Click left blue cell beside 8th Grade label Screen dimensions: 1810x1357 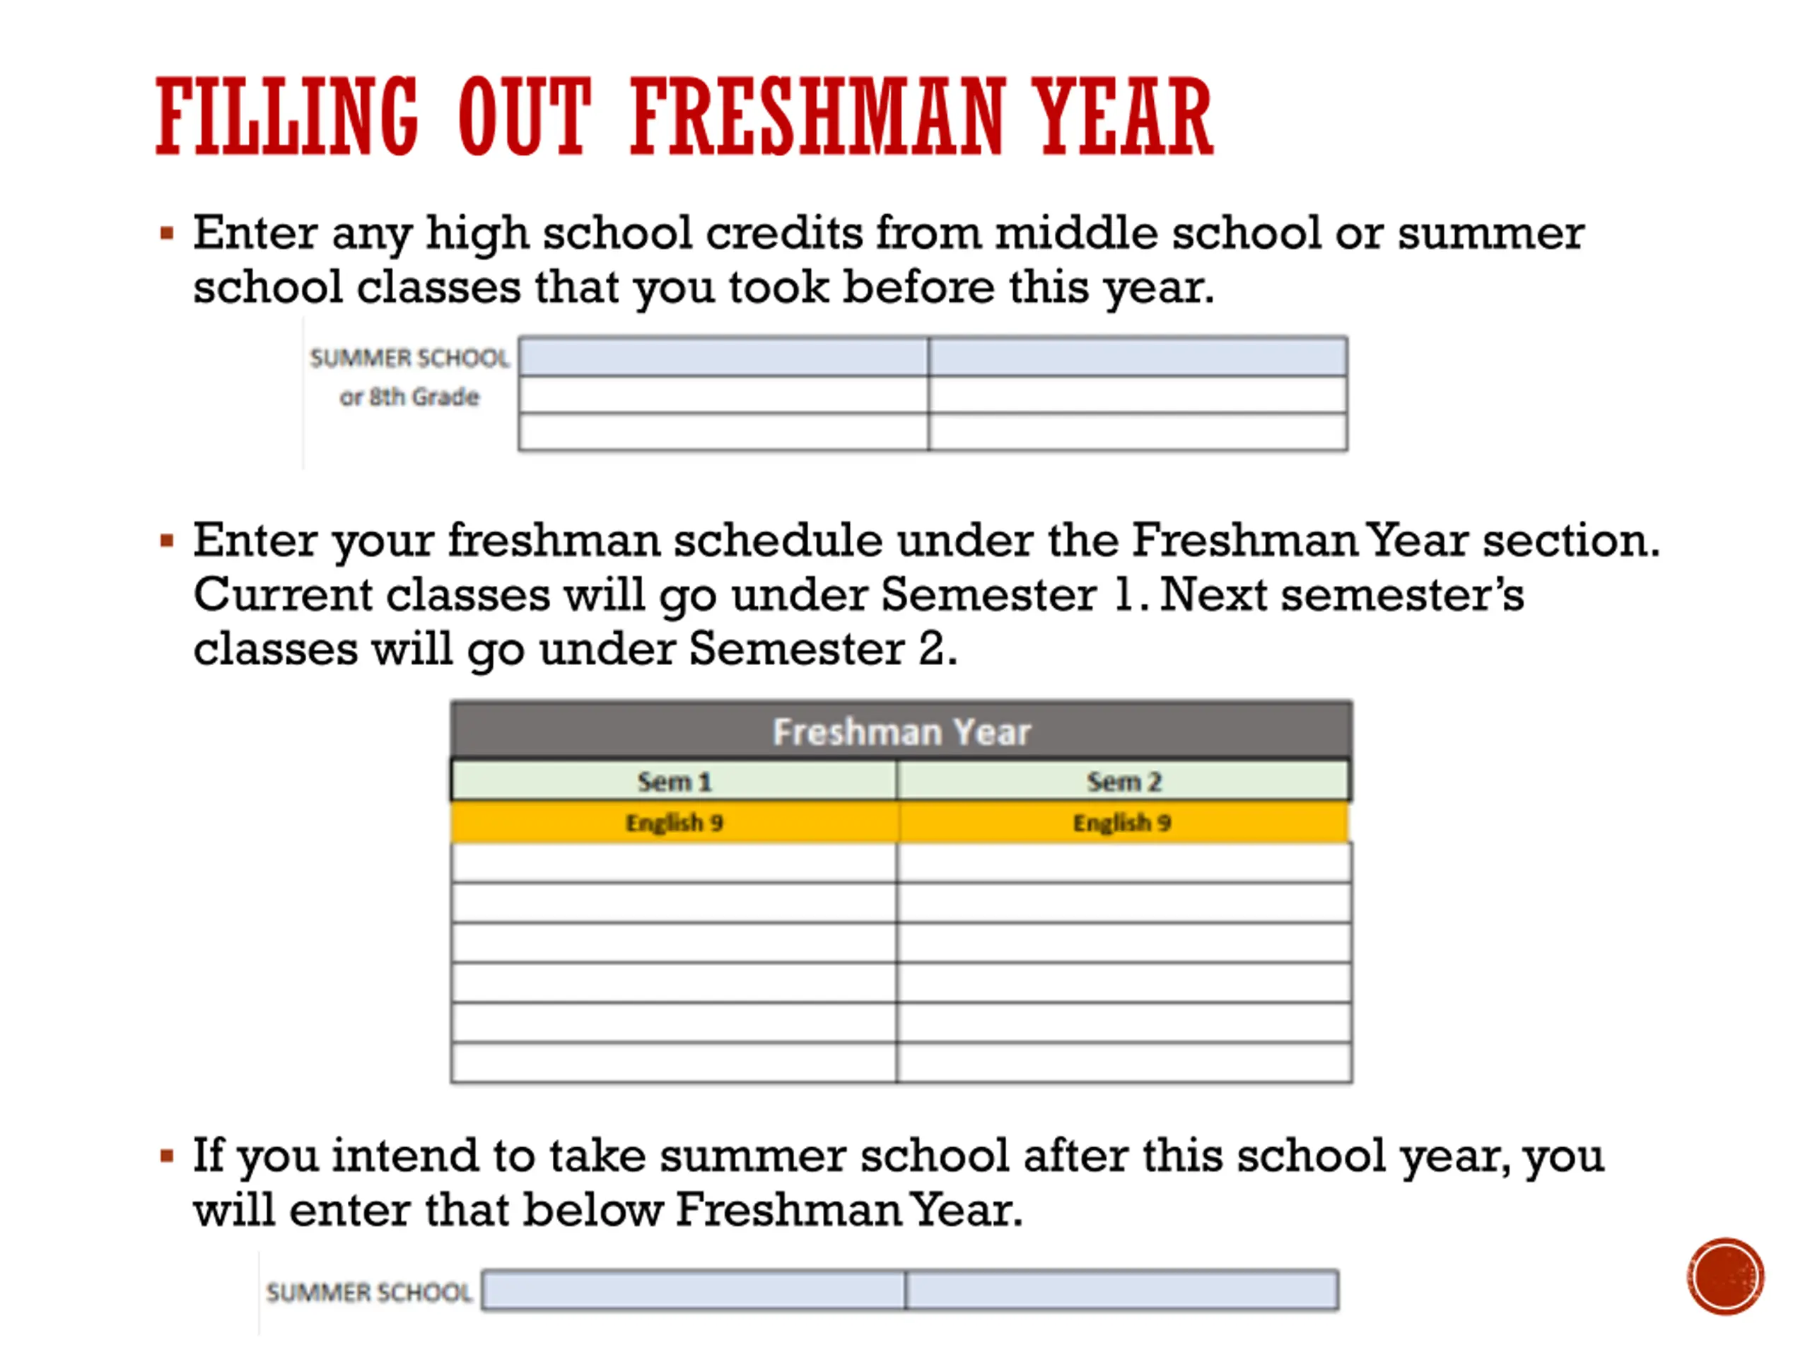pyautogui.click(x=723, y=357)
